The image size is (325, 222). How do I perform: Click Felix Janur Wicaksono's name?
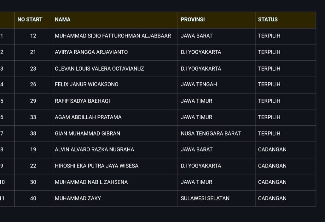(x=86, y=85)
